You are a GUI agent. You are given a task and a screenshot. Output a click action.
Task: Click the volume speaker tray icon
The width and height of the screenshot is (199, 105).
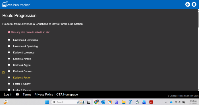(179, 102)
